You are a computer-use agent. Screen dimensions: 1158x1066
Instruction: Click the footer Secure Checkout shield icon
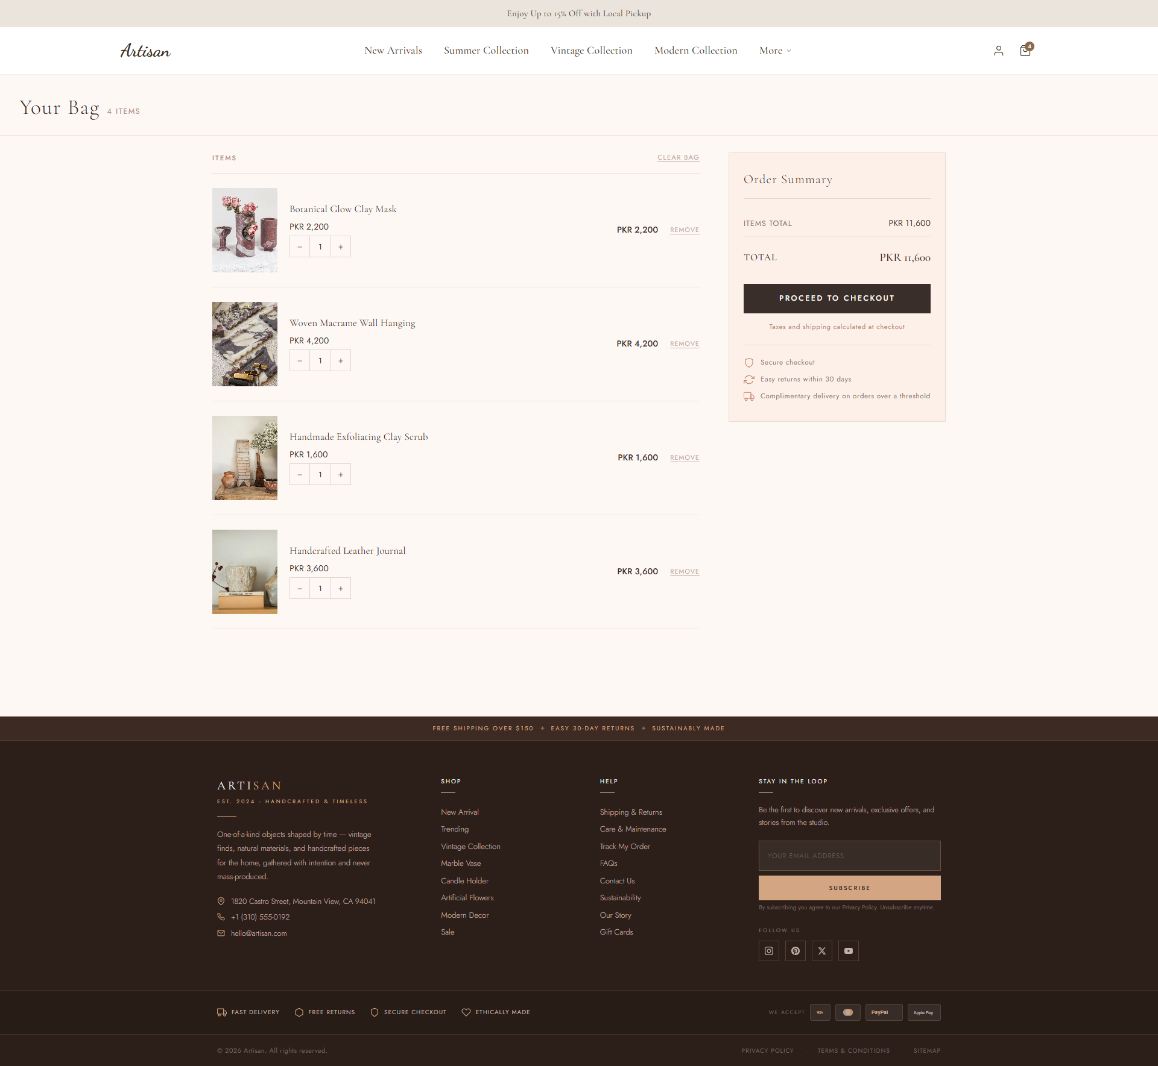tap(375, 1012)
